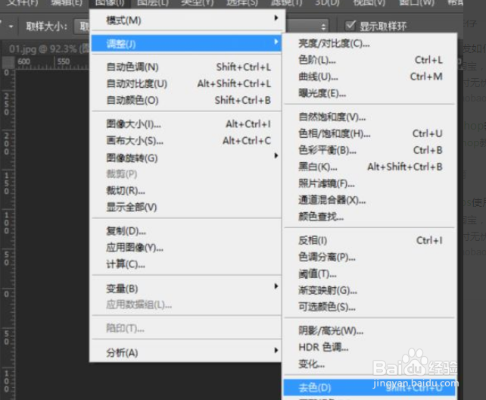Apply 去色(D) desaturate
This screenshot has width=486, height=400.
[370, 387]
